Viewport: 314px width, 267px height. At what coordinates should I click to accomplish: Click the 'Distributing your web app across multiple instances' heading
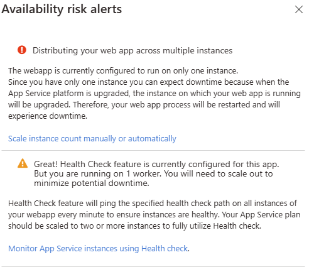pyautogui.click(x=133, y=51)
